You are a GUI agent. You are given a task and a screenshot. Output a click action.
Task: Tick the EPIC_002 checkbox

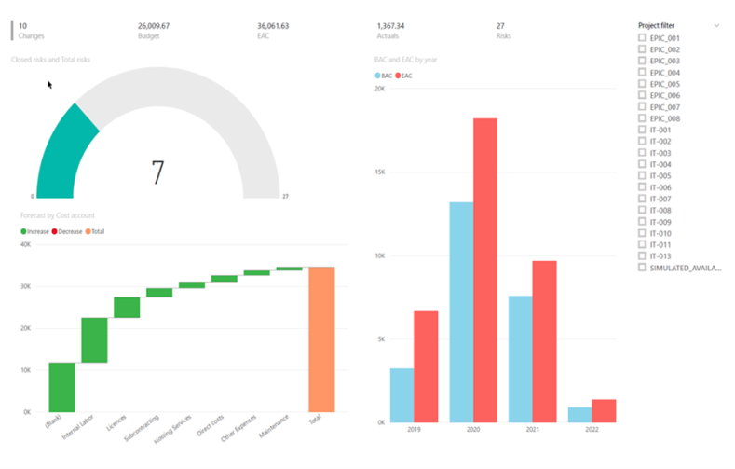pos(642,49)
